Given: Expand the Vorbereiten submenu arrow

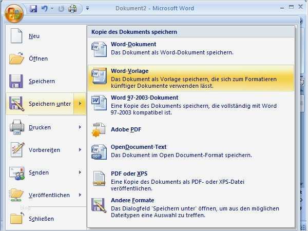Looking at the screenshot, I should [80, 150].
